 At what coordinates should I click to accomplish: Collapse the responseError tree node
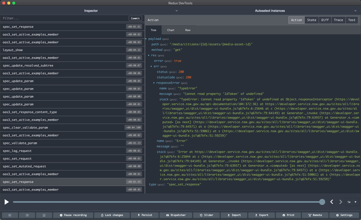(153, 83)
